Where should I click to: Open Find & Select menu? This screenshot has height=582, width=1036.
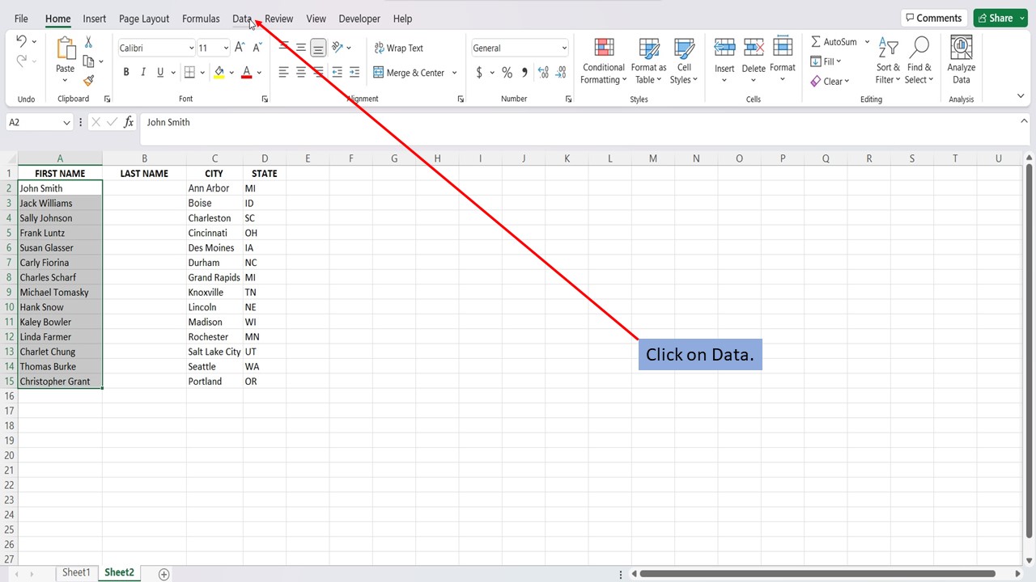919,61
